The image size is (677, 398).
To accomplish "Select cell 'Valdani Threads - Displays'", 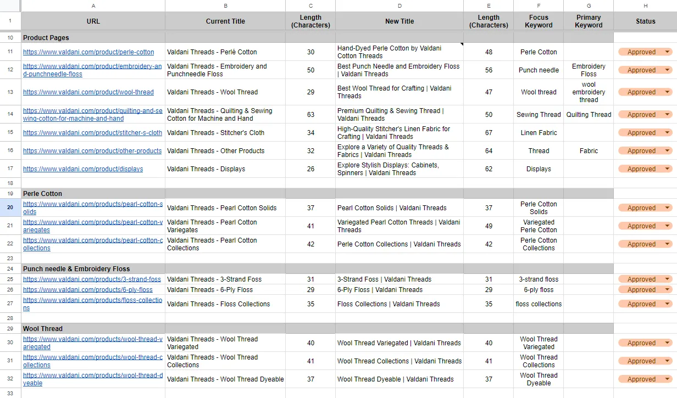I will (x=225, y=169).
